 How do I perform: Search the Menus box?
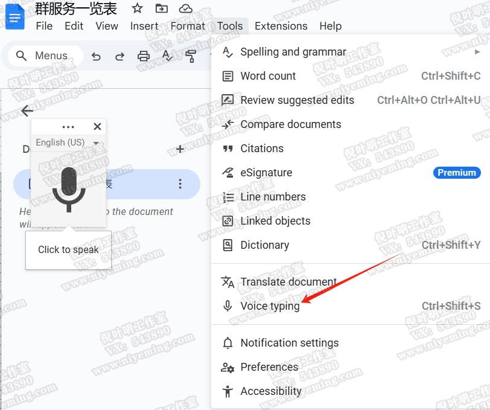[x=46, y=56]
